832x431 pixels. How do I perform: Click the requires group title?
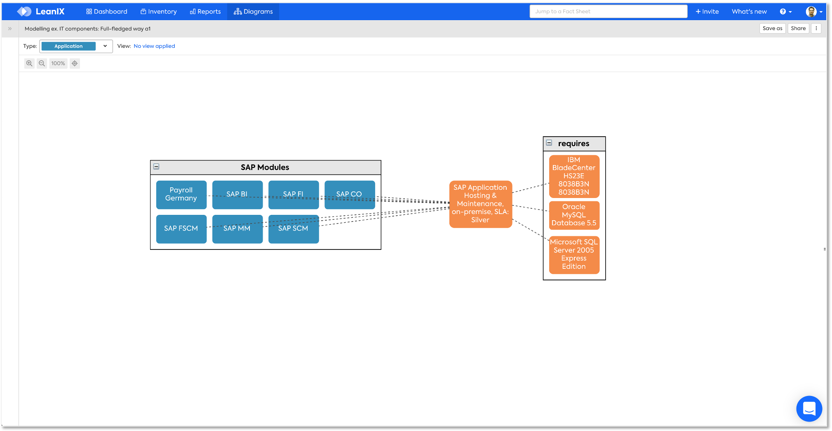pyautogui.click(x=573, y=143)
